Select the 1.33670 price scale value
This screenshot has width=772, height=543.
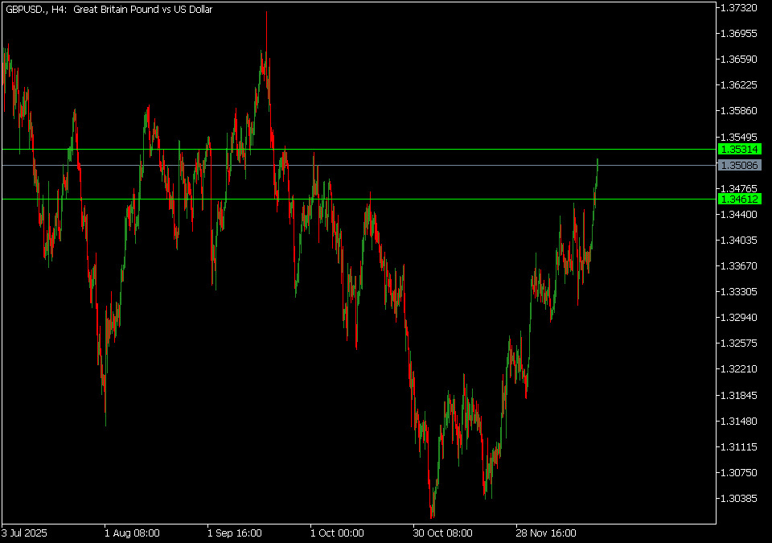point(739,266)
